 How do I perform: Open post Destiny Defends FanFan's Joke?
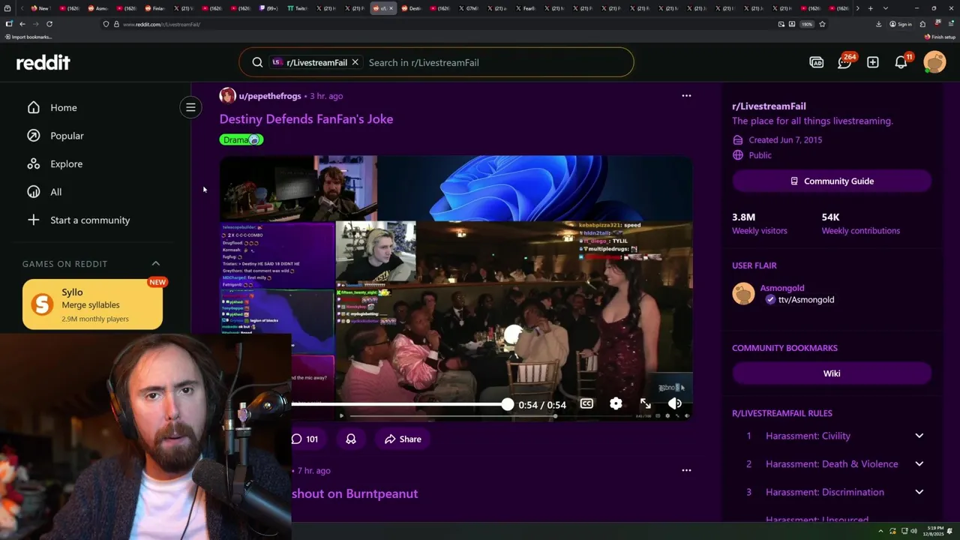[x=306, y=118]
